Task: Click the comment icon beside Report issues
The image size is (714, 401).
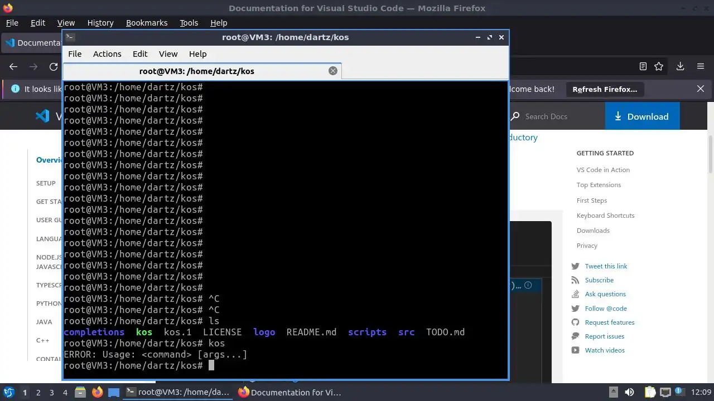Action: tap(576, 336)
